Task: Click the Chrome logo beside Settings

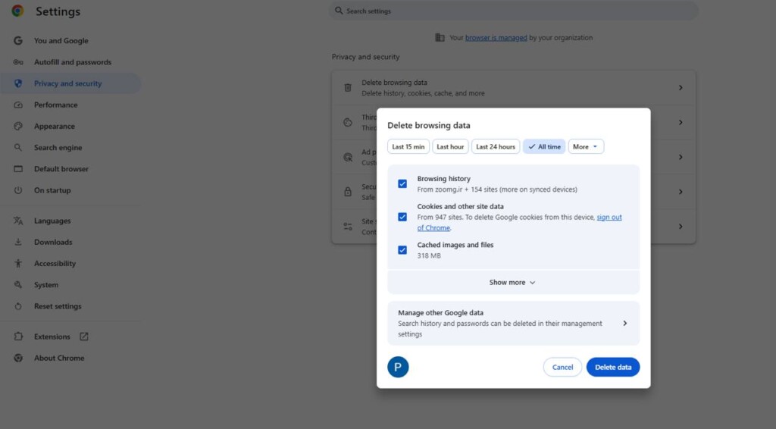Action: [17, 11]
